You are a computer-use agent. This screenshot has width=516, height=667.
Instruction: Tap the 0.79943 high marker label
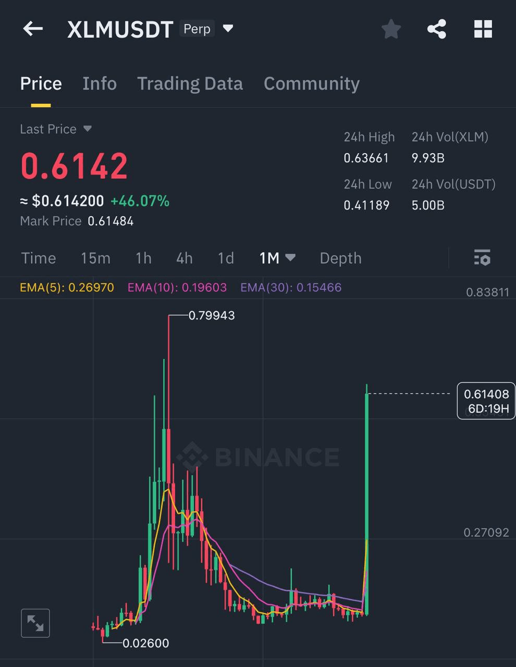tap(212, 315)
